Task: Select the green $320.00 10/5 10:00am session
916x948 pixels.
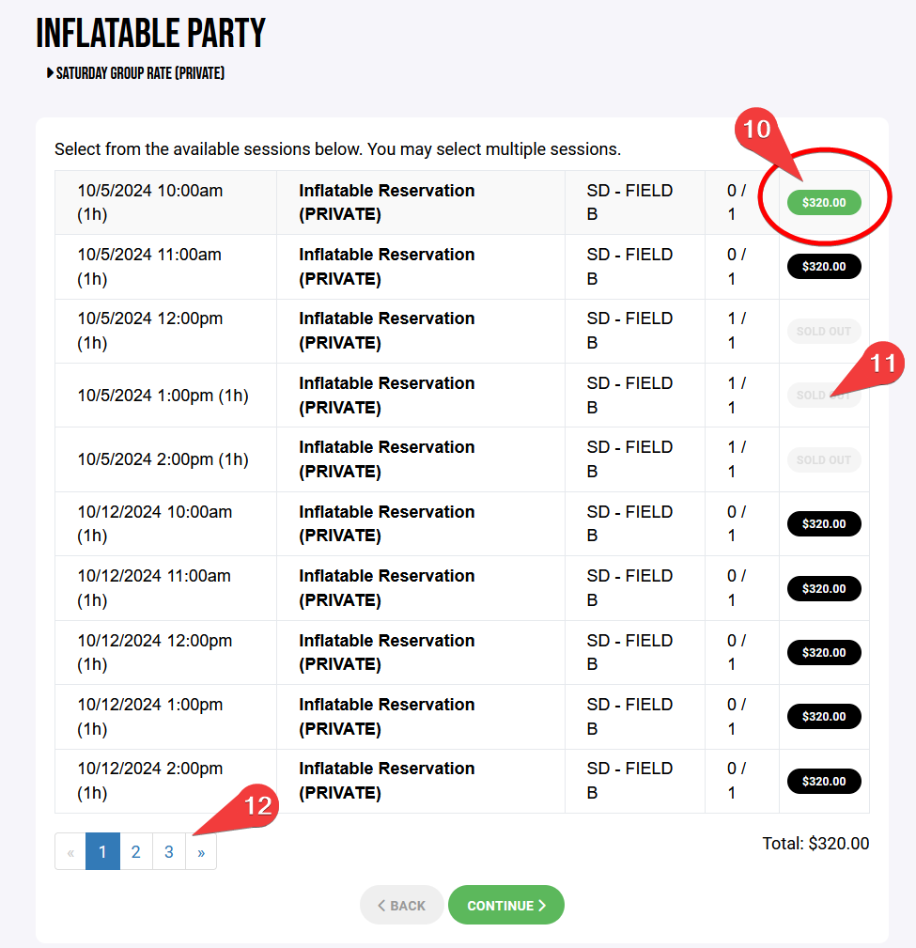Action: point(823,202)
